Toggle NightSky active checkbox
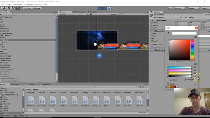Viewport: 210px width, 118px height. pyautogui.click(x=155, y=14)
